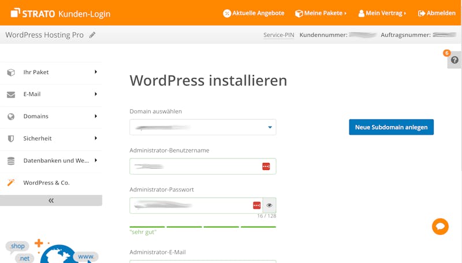Click Abmelden to log out
Image resolution: width=462 pixels, height=263 pixels.
pos(437,13)
